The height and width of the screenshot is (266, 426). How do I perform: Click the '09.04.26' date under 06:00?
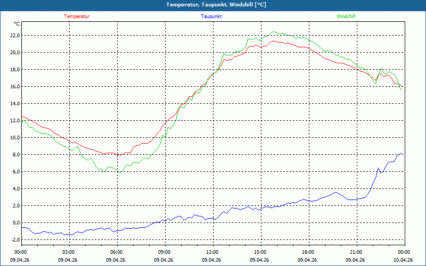[x=116, y=260]
